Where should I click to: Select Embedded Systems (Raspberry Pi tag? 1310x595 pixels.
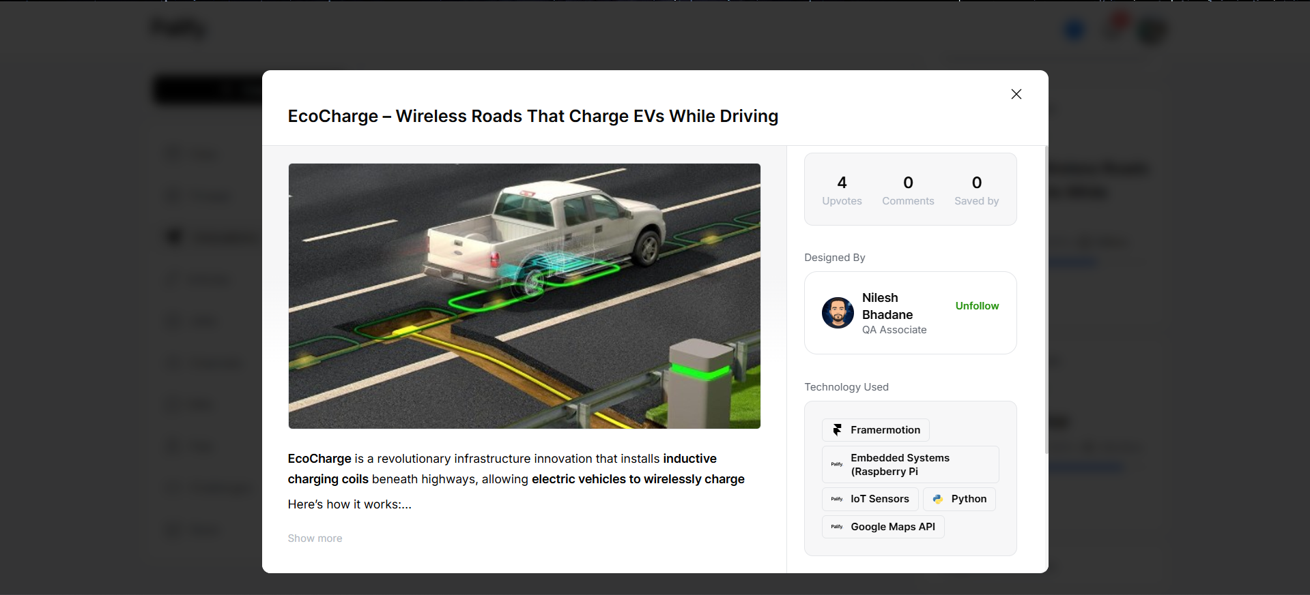[x=911, y=465]
